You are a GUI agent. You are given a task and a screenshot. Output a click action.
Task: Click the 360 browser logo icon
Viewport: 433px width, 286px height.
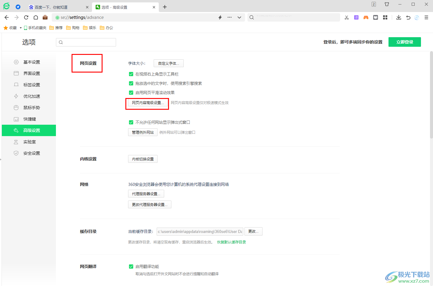(x=6, y=6)
